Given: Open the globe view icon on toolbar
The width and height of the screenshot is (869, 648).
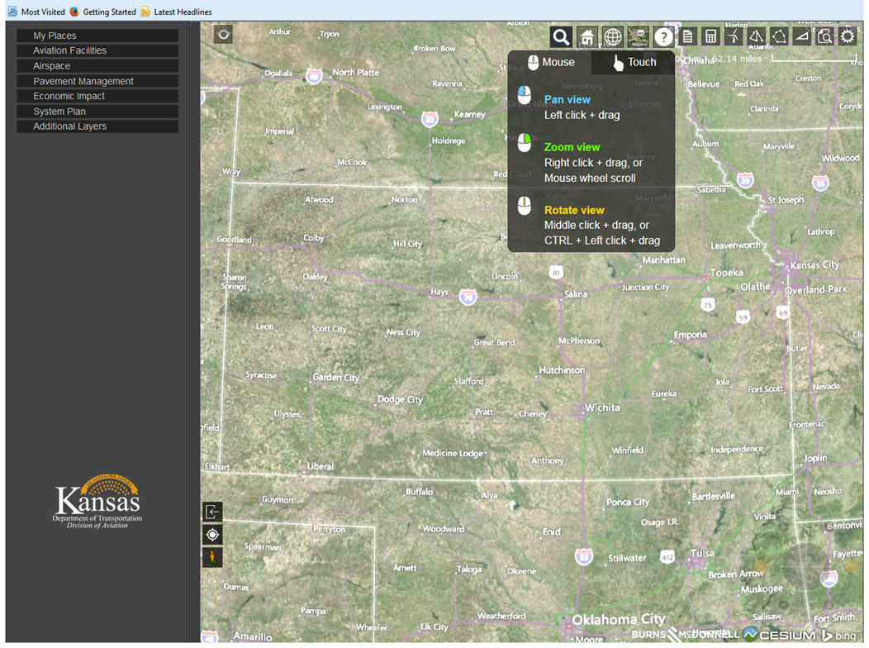Looking at the screenshot, I should click(612, 36).
